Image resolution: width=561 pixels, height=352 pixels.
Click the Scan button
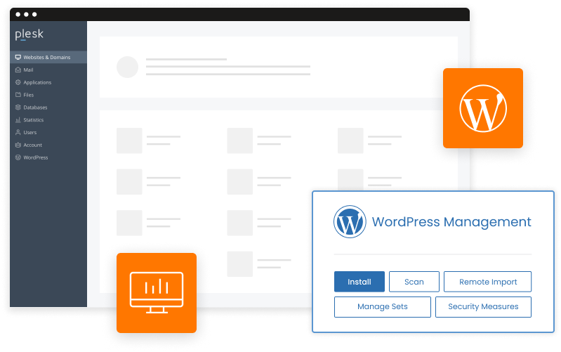tap(414, 282)
